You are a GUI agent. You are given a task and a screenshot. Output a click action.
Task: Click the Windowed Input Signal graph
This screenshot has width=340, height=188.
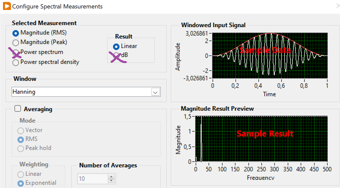tap(270, 56)
